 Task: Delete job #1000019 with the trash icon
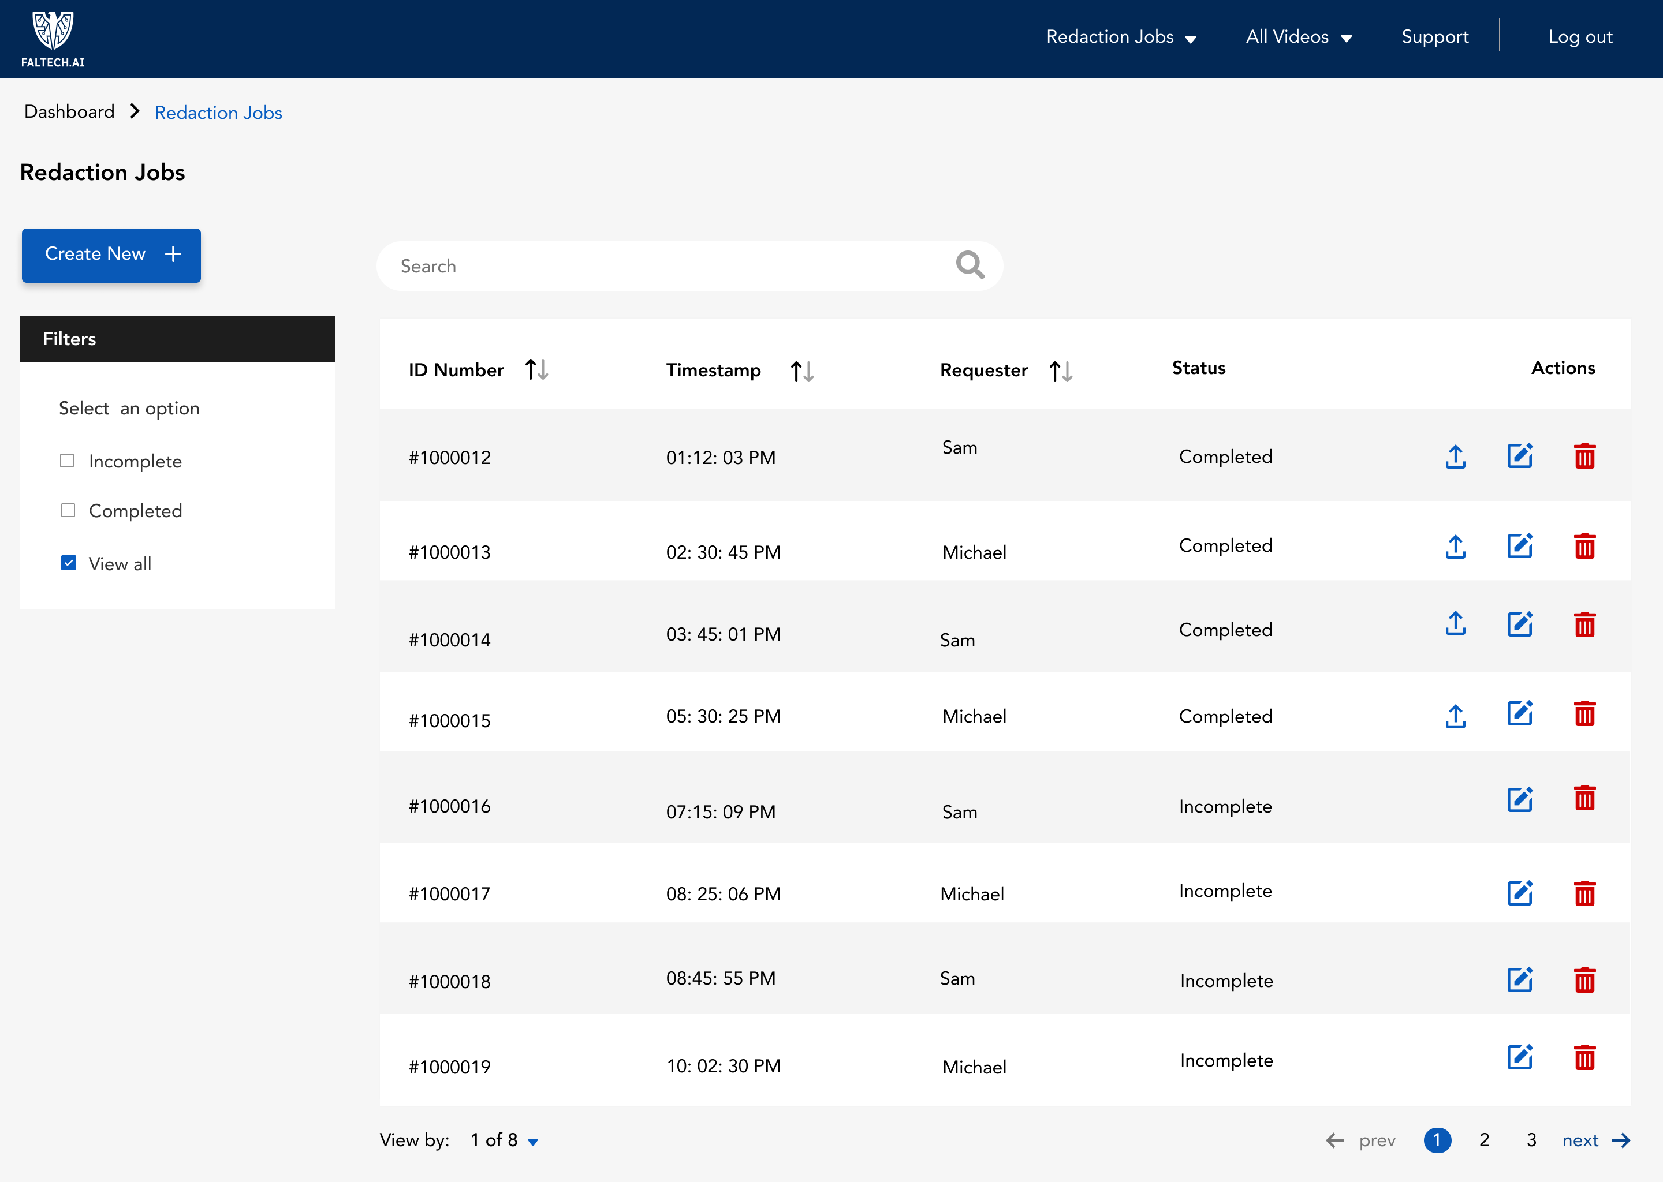[x=1584, y=1057]
